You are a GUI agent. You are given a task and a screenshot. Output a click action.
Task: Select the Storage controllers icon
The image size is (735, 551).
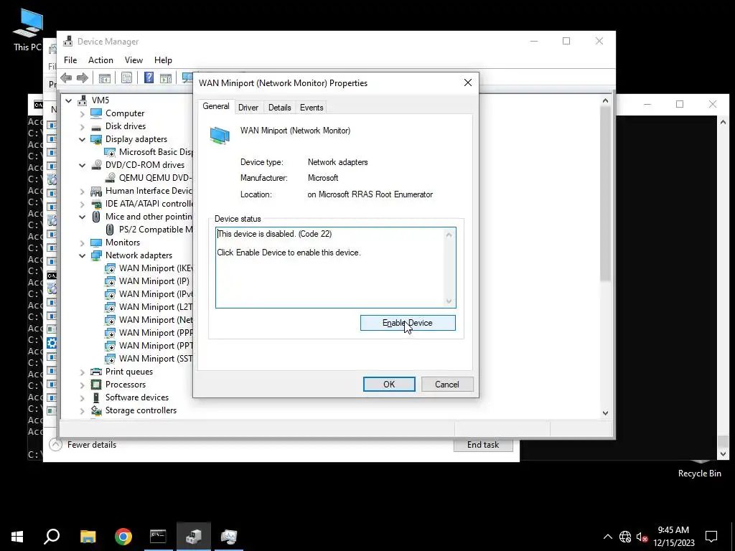(96, 410)
